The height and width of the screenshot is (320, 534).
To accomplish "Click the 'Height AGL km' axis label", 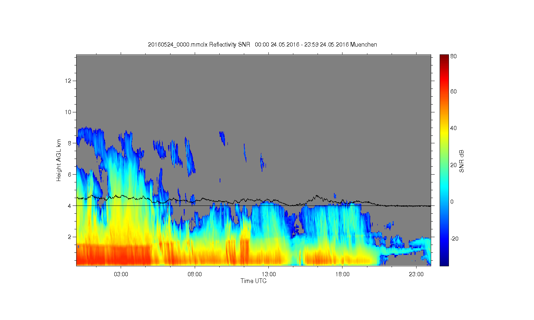I will point(59,160).
